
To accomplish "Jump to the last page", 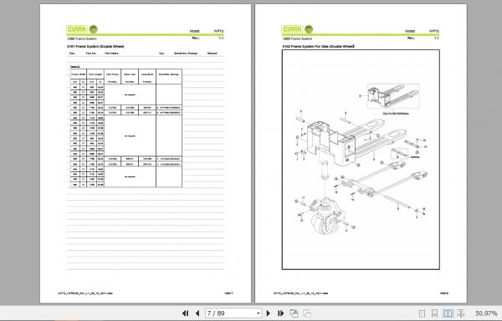I will (281, 313).
